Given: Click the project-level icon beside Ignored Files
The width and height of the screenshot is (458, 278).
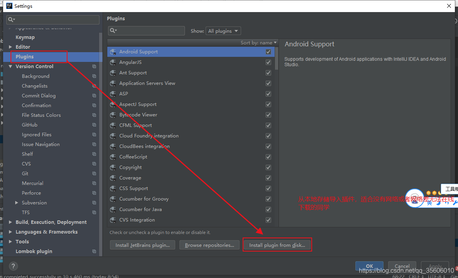Looking at the screenshot, I should (94, 135).
